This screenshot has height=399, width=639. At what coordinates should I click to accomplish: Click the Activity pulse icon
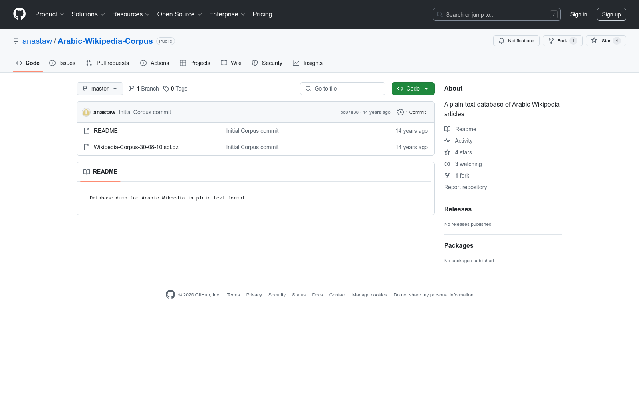pyautogui.click(x=447, y=141)
